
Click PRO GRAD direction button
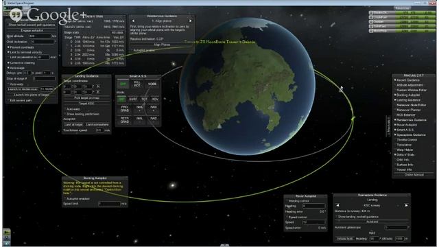[125, 108]
